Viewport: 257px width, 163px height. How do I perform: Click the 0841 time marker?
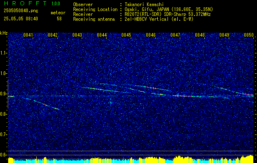(28, 35)
